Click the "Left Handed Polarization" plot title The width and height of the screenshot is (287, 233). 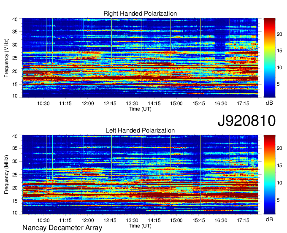coord(140,130)
